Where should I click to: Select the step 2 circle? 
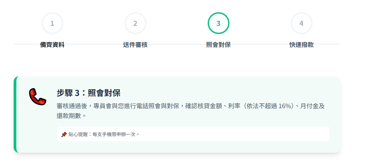pyautogui.click(x=135, y=23)
